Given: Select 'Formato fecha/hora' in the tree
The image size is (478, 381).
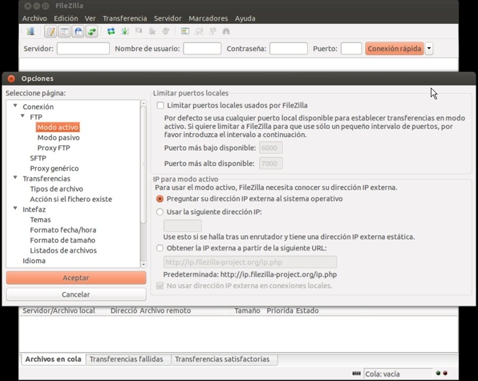Looking at the screenshot, I should [x=63, y=230].
